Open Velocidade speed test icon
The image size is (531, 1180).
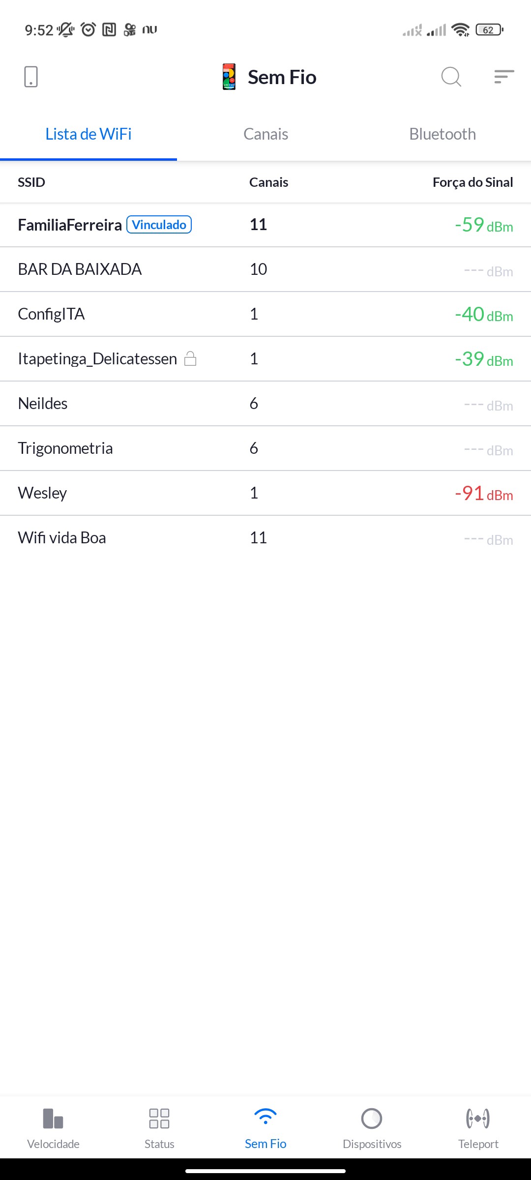point(53,1119)
